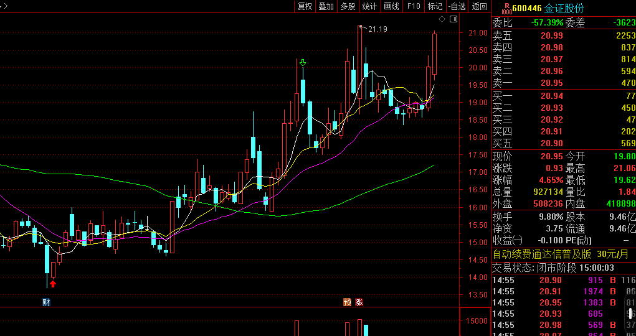Click the diamond icon above the chart

[442, 19]
